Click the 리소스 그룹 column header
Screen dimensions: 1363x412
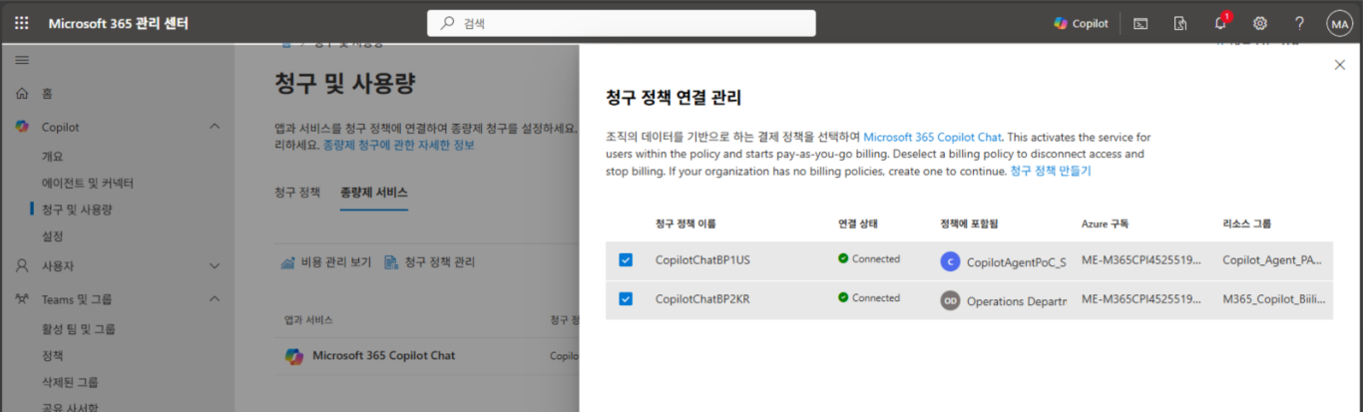[1247, 223]
